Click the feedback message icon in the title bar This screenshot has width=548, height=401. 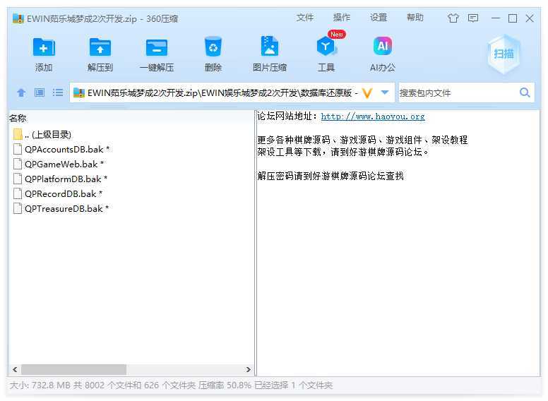tap(473, 18)
